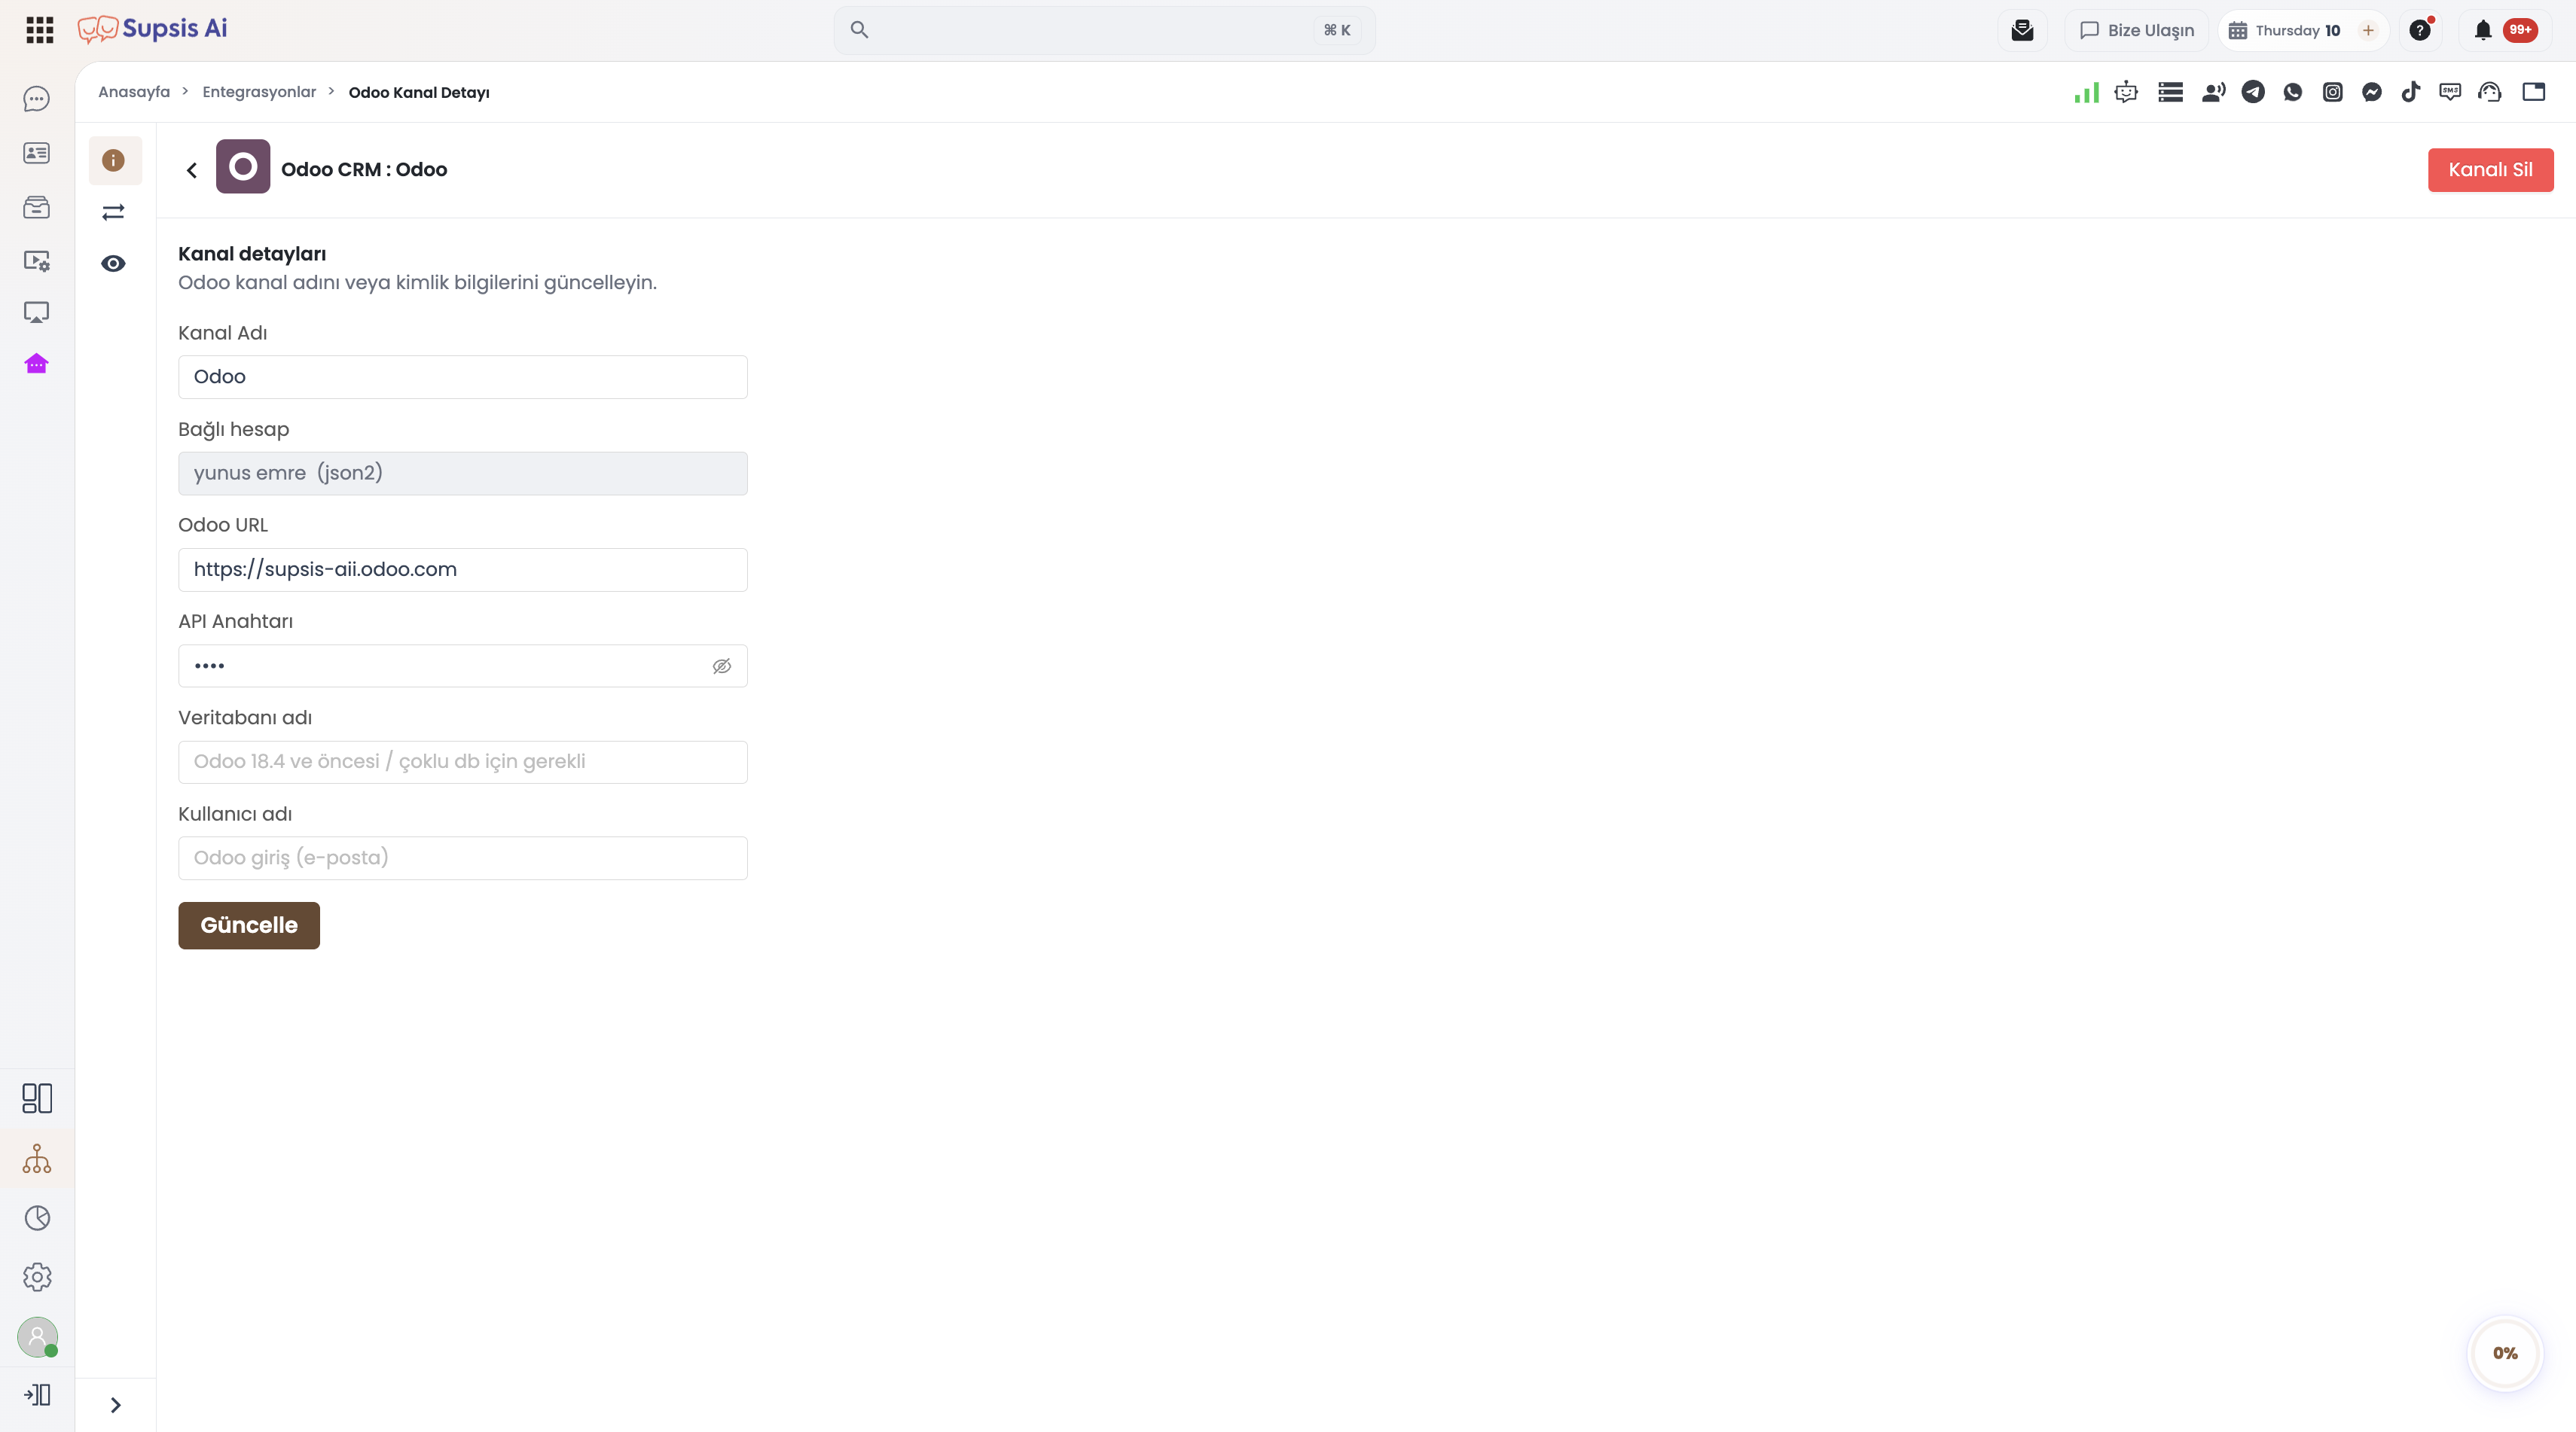Open the WhatsApp channel icon
This screenshot has width=2576, height=1432.
click(2293, 92)
